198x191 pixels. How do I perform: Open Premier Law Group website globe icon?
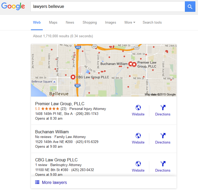138,108
